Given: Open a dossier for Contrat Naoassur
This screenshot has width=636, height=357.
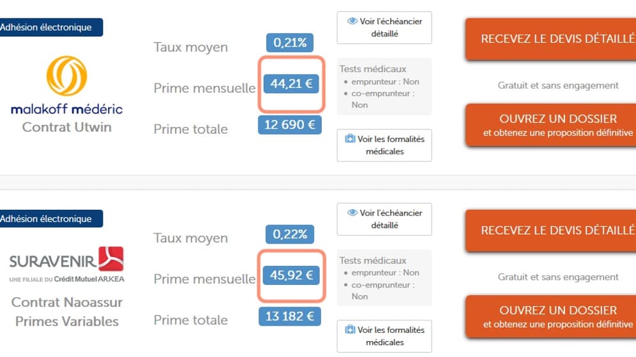Looking at the screenshot, I should 551,316.
